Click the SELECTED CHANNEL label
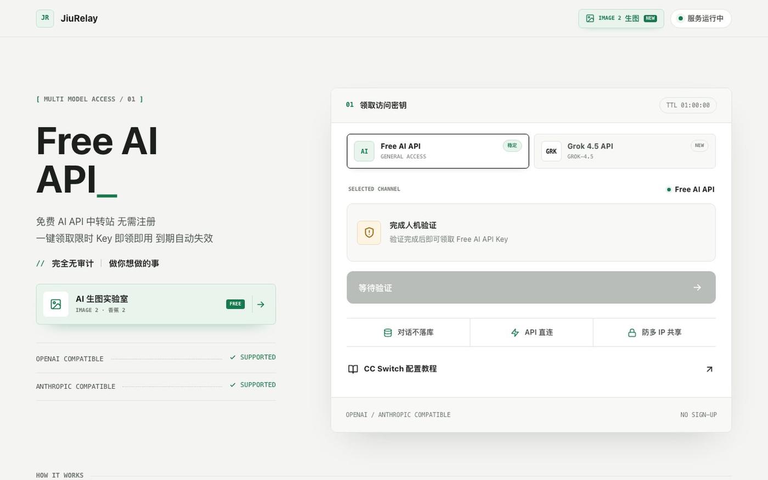 click(x=374, y=189)
